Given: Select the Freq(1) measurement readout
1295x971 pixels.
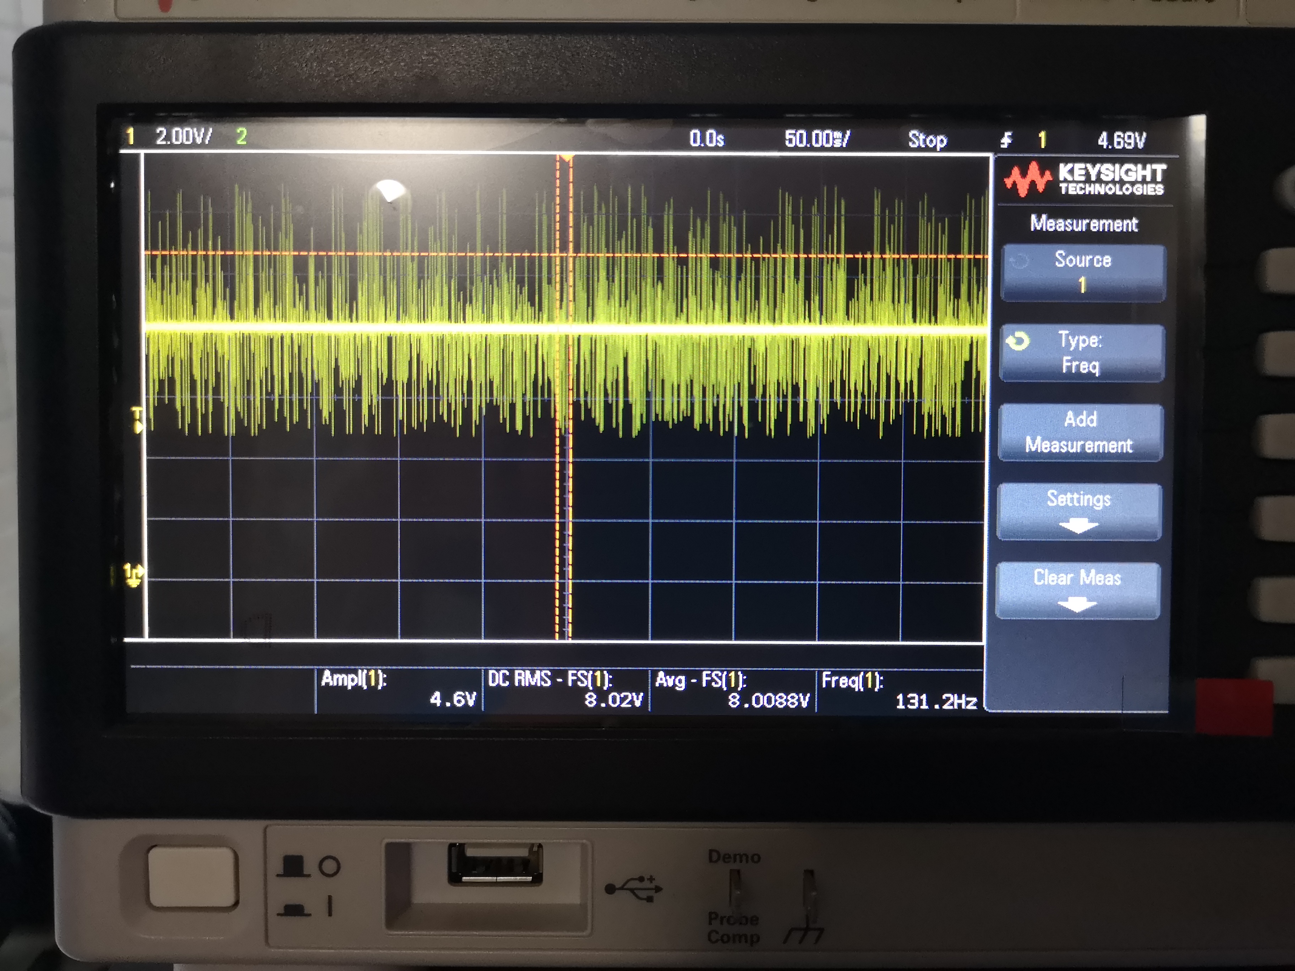Looking at the screenshot, I should point(899,691).
